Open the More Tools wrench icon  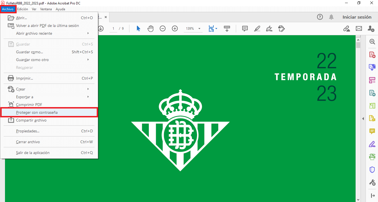pyautogui.click(x=372, y=182)
